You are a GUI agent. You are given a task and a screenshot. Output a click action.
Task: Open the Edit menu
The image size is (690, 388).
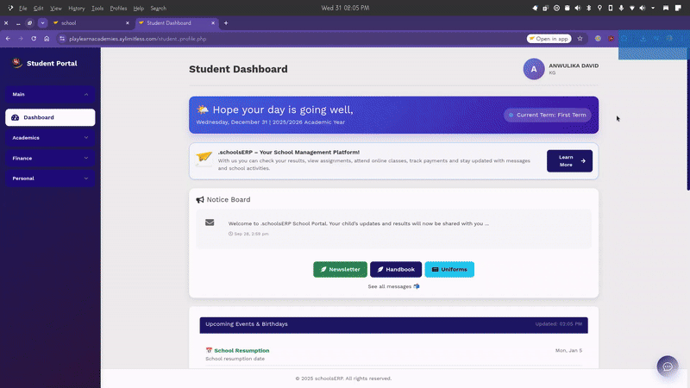38,8
